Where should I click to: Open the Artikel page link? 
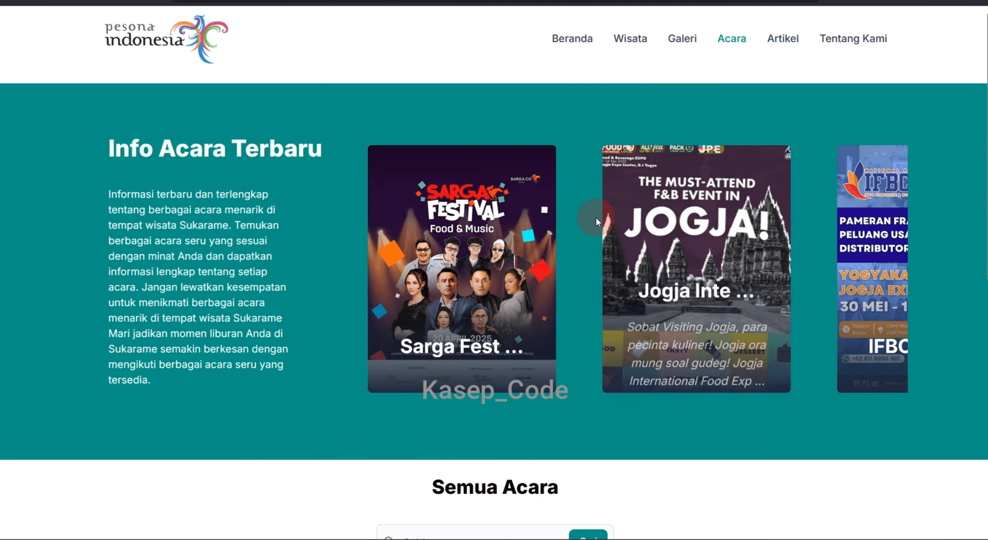pyautogui.click(x=783, y=39)
